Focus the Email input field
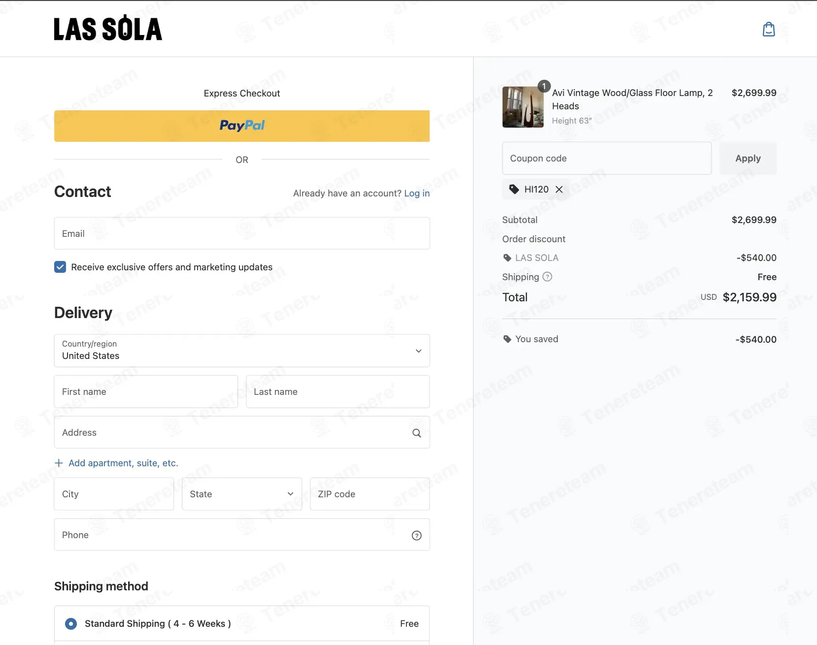817x645 pixels. point(242,233)
